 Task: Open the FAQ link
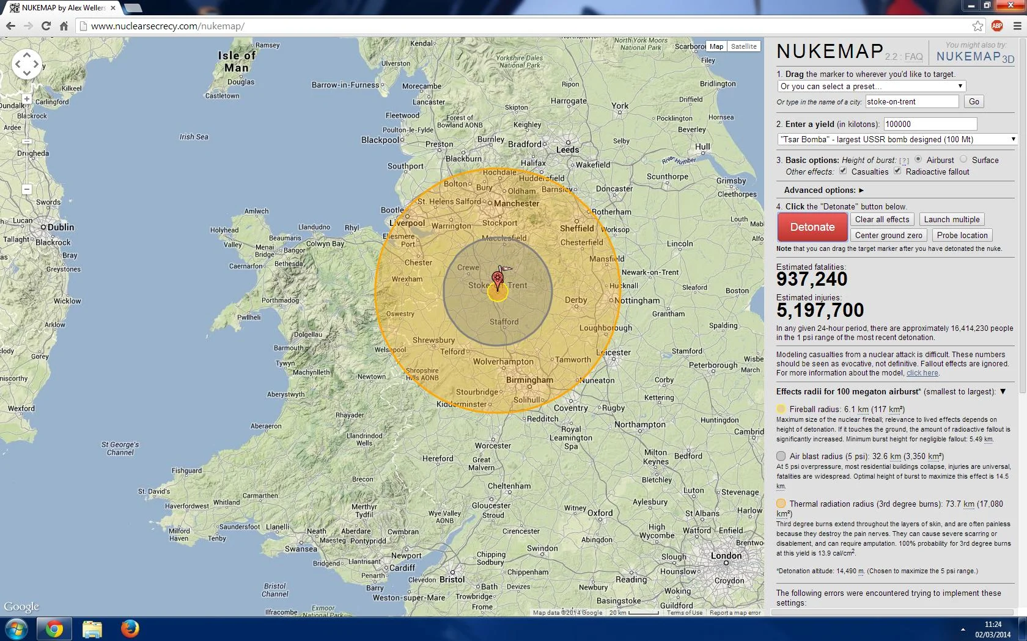pos(913,57)
